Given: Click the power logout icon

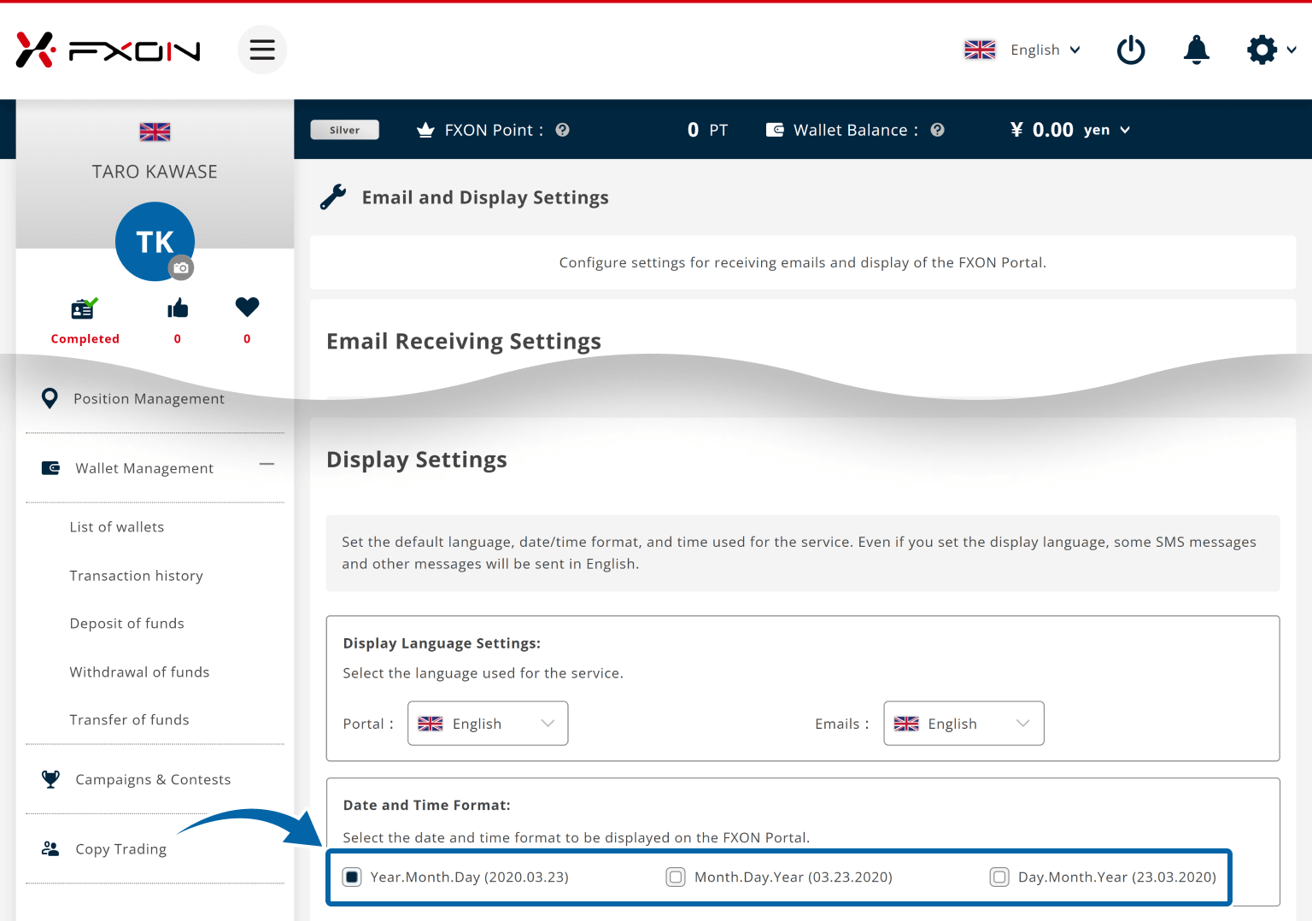Looking at the screenshot, I should point(1131,50).
